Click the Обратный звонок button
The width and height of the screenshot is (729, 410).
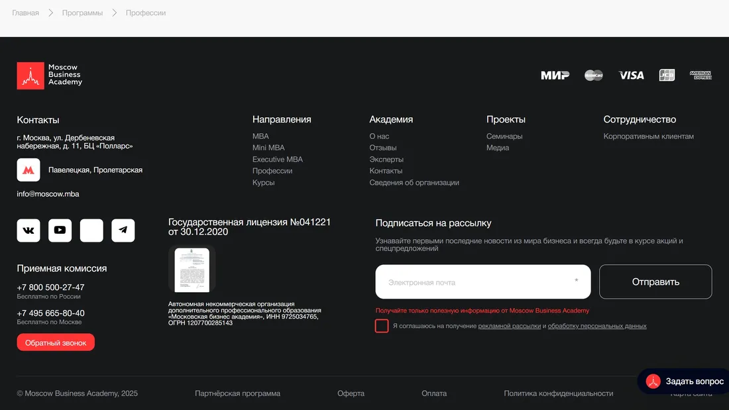pyautogui.click(x=56, y=342)
